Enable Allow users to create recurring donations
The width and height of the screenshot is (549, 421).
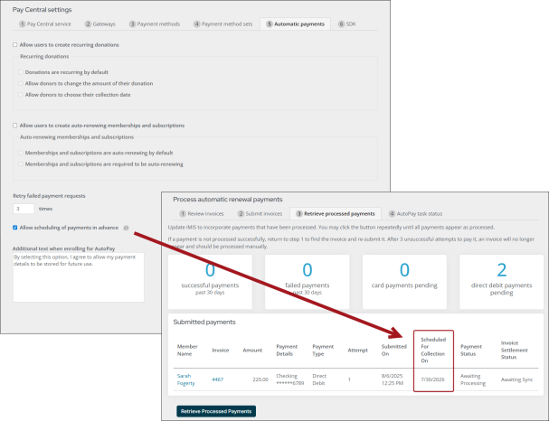15,45
